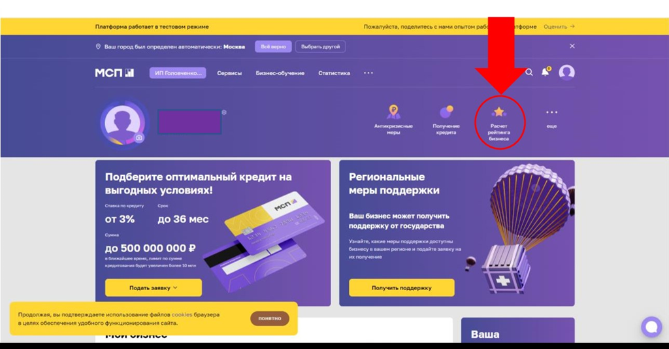This screenshot has width=669, height=349.
Task: Click the Получить поддержку button
Action: pos(402,288)
